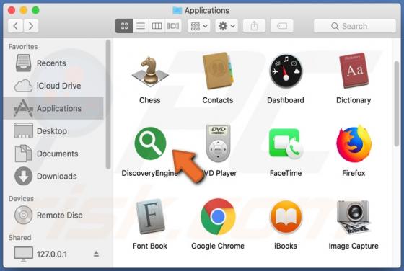
Task: Click the Edit Tags toolbar button
Action: [x=282, y=26]
